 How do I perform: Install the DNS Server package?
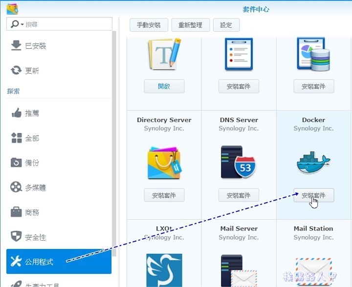pos(239,195)
